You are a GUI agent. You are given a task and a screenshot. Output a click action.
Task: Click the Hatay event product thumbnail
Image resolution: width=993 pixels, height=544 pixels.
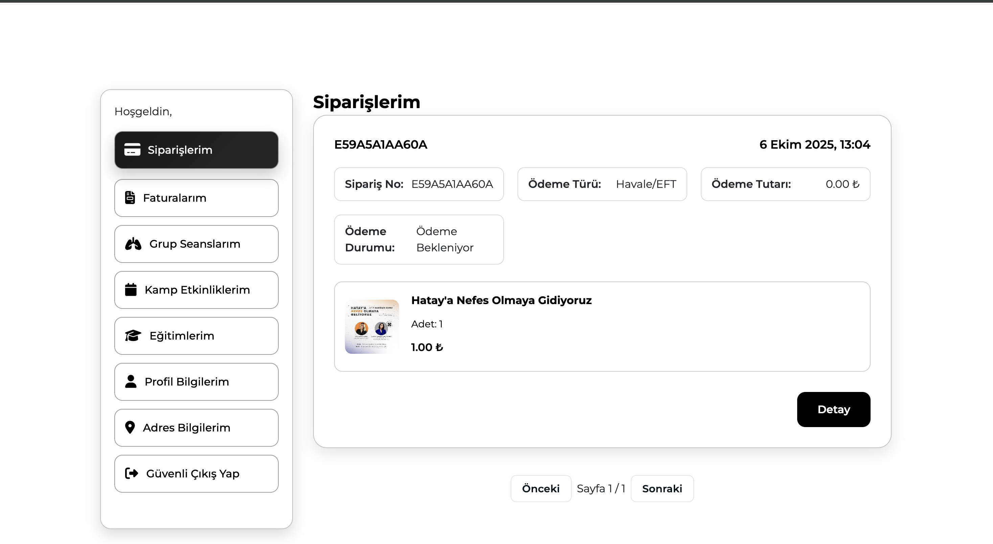coord(372,326)
